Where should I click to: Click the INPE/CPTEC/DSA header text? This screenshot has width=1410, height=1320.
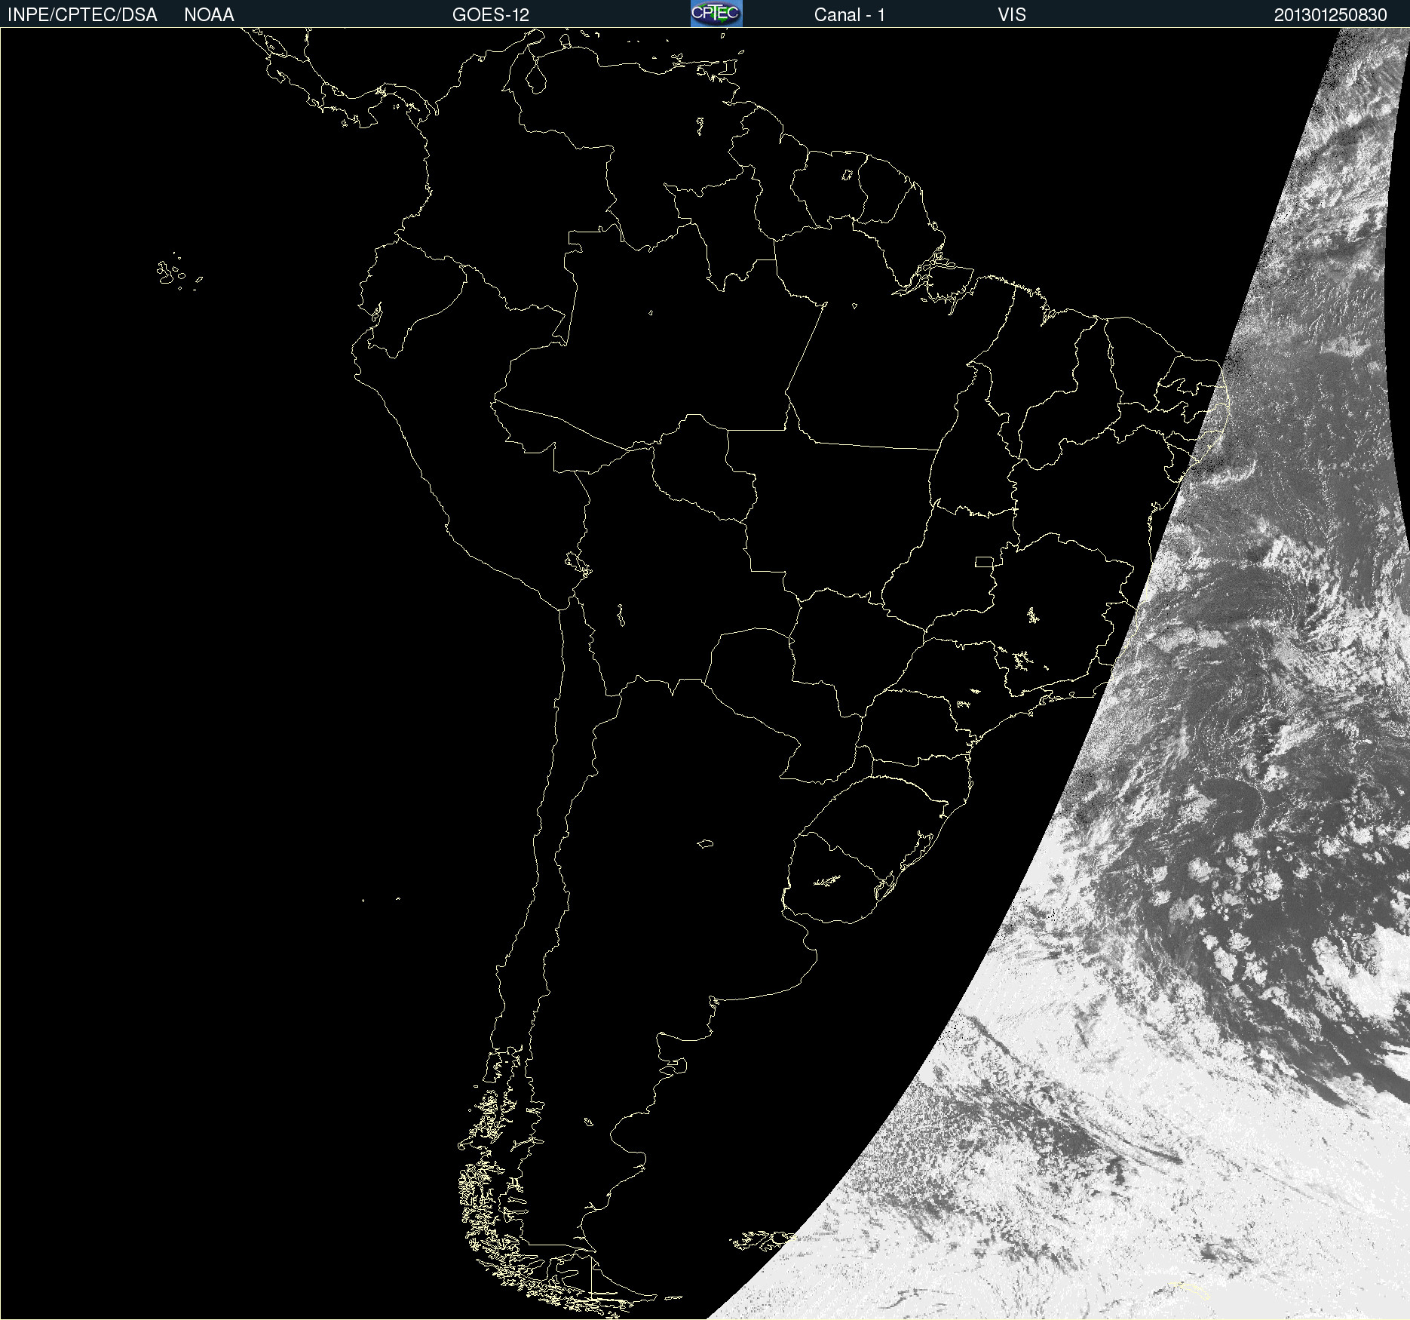pos(82,15)
